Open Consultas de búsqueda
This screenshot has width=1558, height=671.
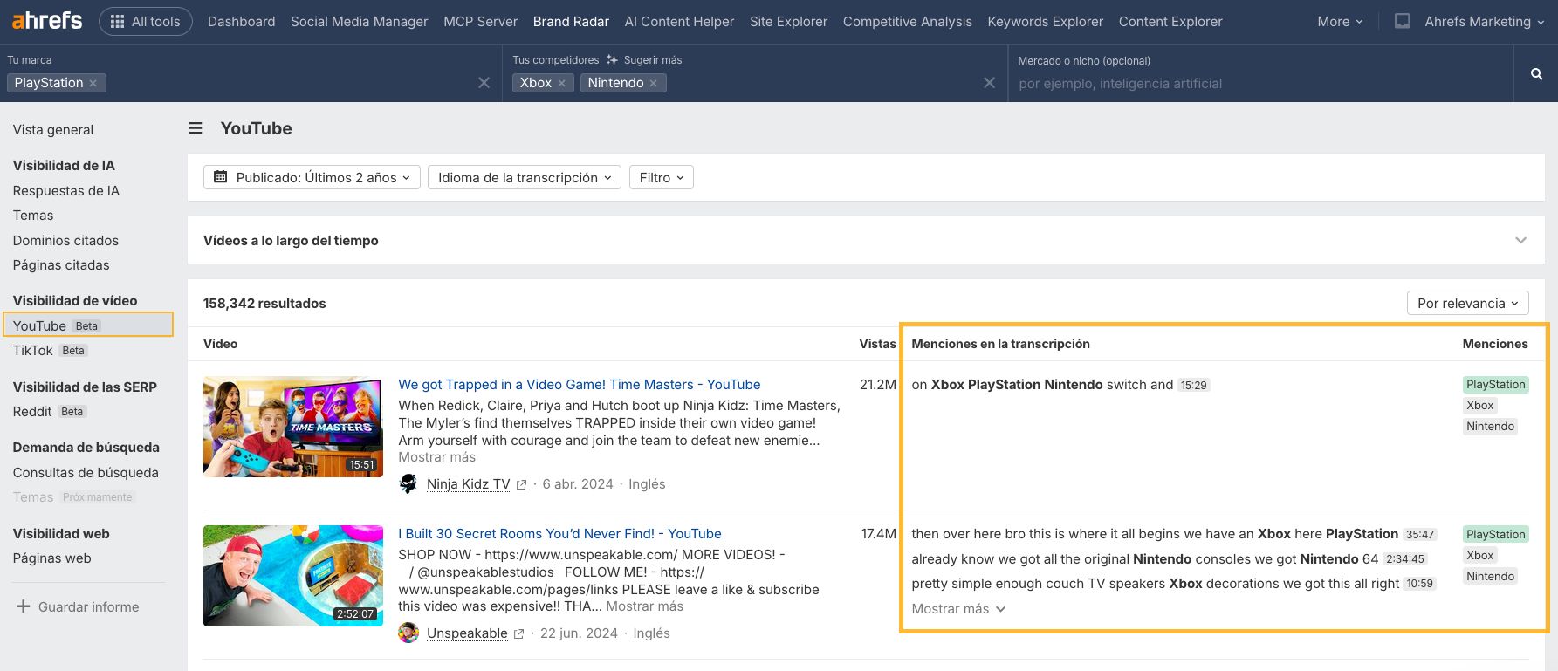coord(86,472)
